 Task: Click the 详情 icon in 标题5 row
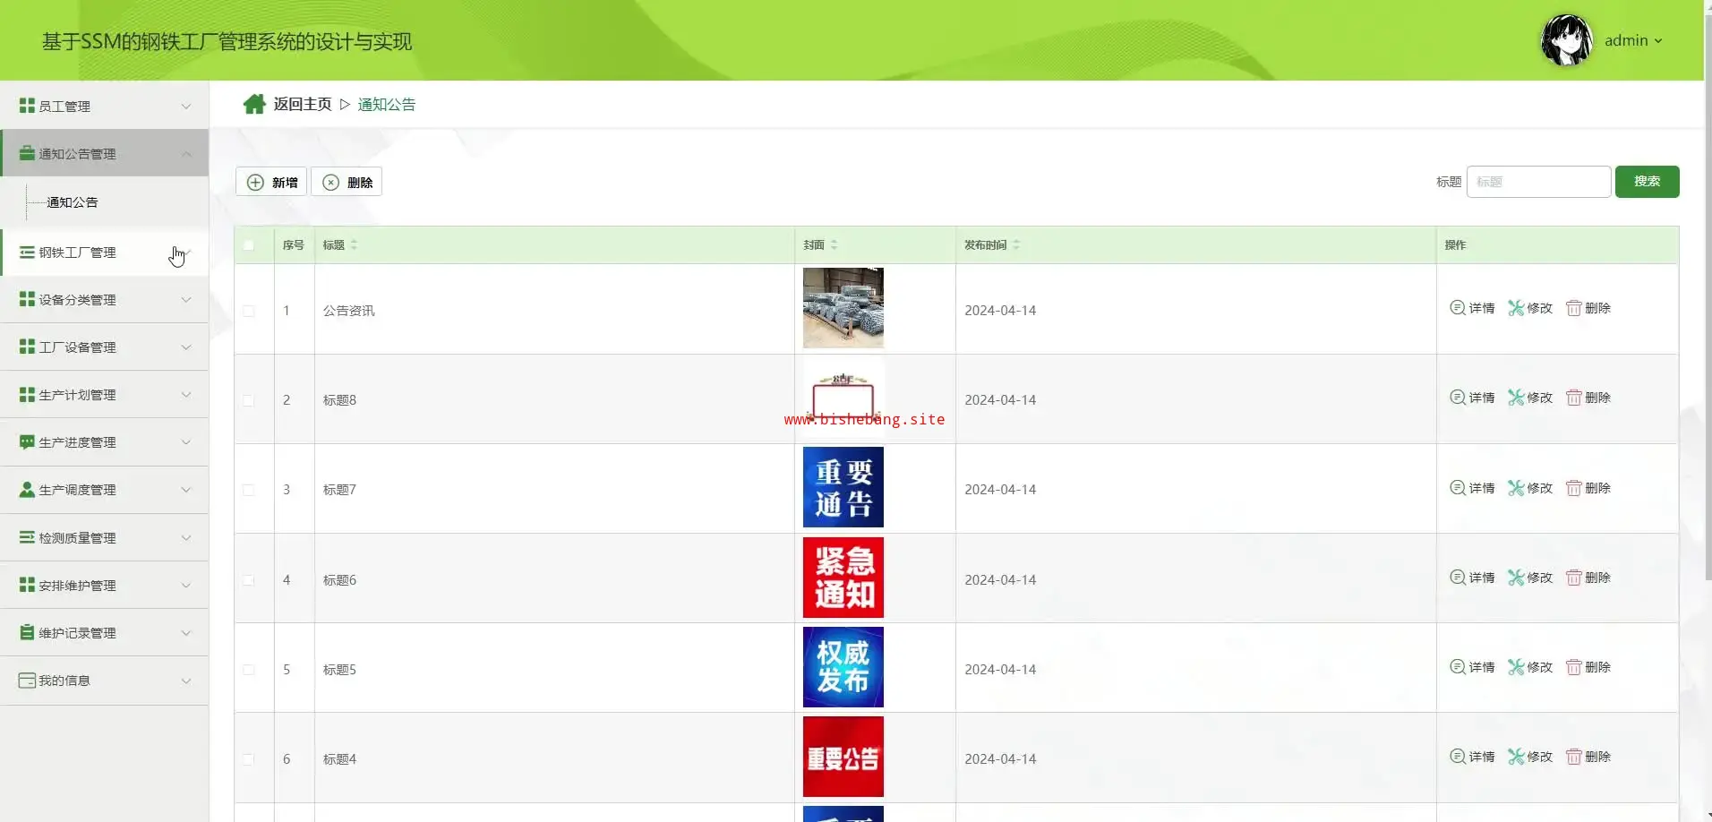coord(1458,667)
